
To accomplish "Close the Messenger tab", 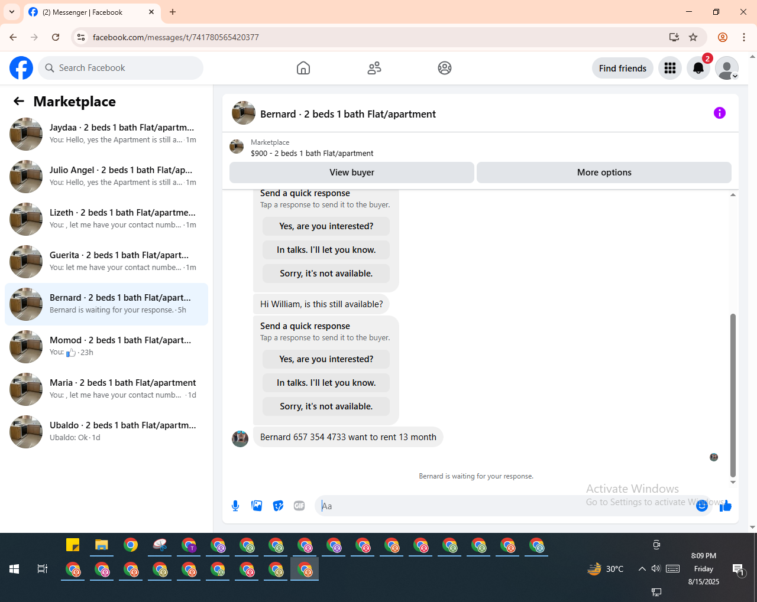I will click(x=151, y=12).
